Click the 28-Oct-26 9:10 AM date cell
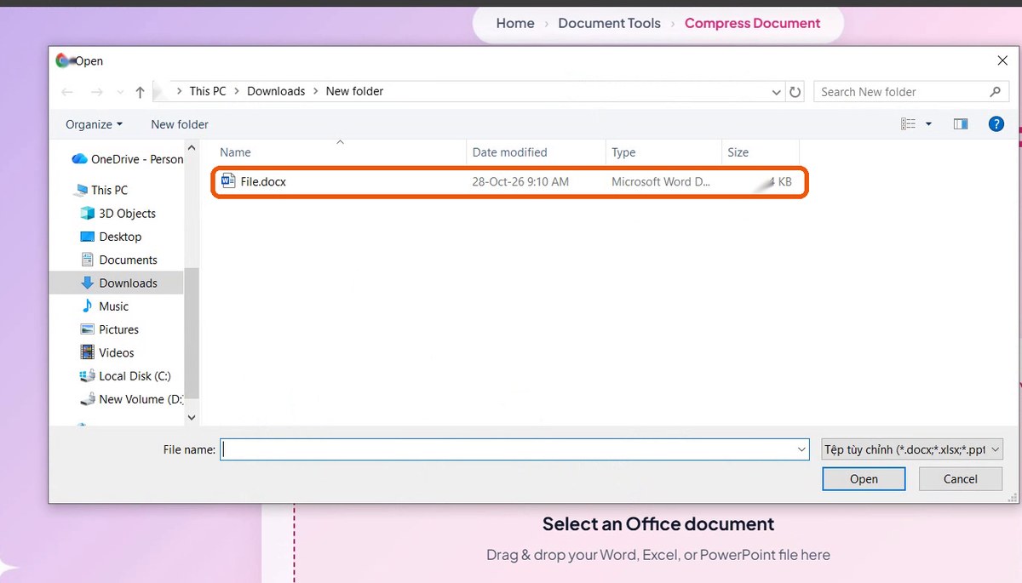The width and height of the screenshot is (1022, 583). 520,182
